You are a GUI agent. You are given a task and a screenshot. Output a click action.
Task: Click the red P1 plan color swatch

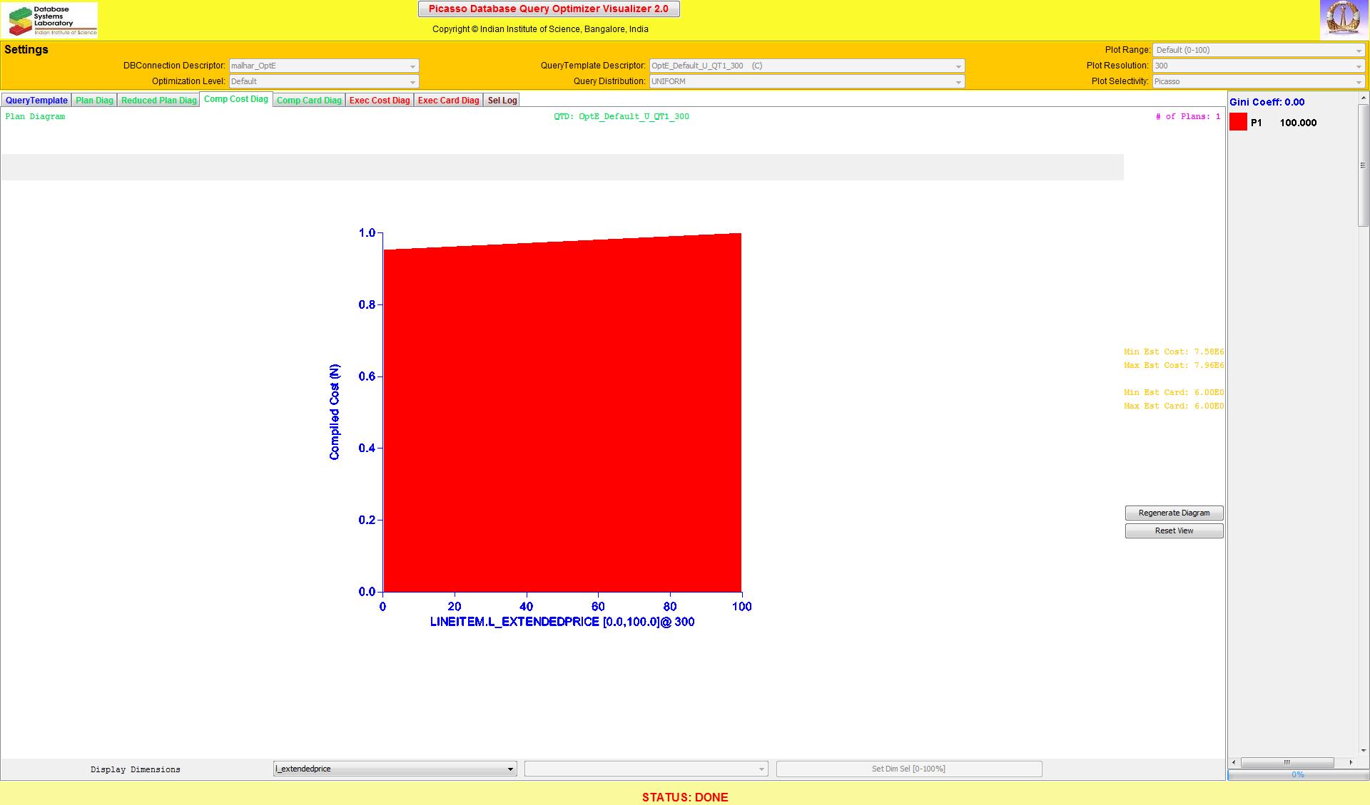(1238, 123)
